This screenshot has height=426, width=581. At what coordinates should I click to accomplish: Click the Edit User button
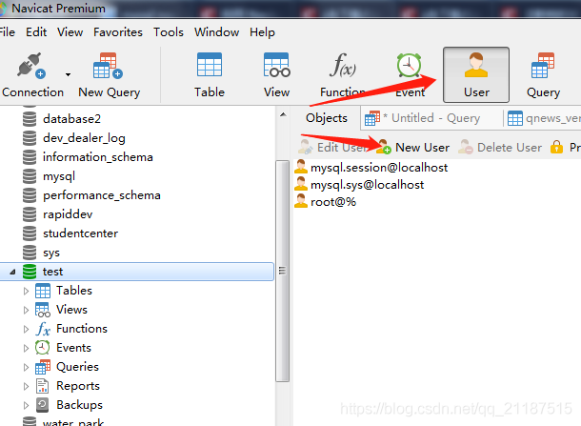[x=333, y=147]
